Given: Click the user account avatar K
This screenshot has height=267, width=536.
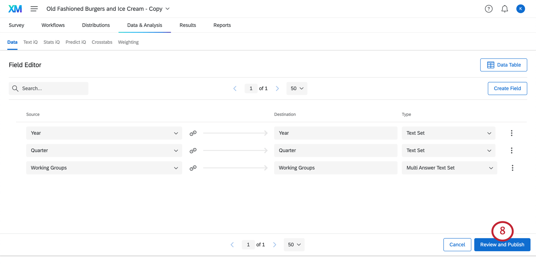Looking at the screenshot, I should (x=520, y=9).
